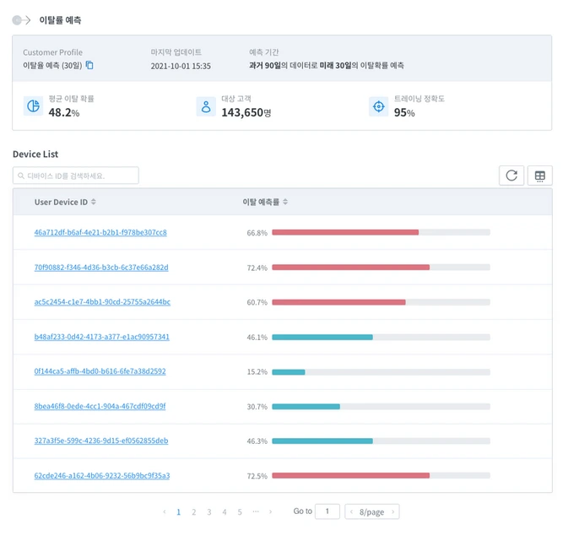Image resolution: width=563 pixels, height=541 pixels.
Task: Click the 이탈율 예측 (30일) profile name
Action: (52, 65)
